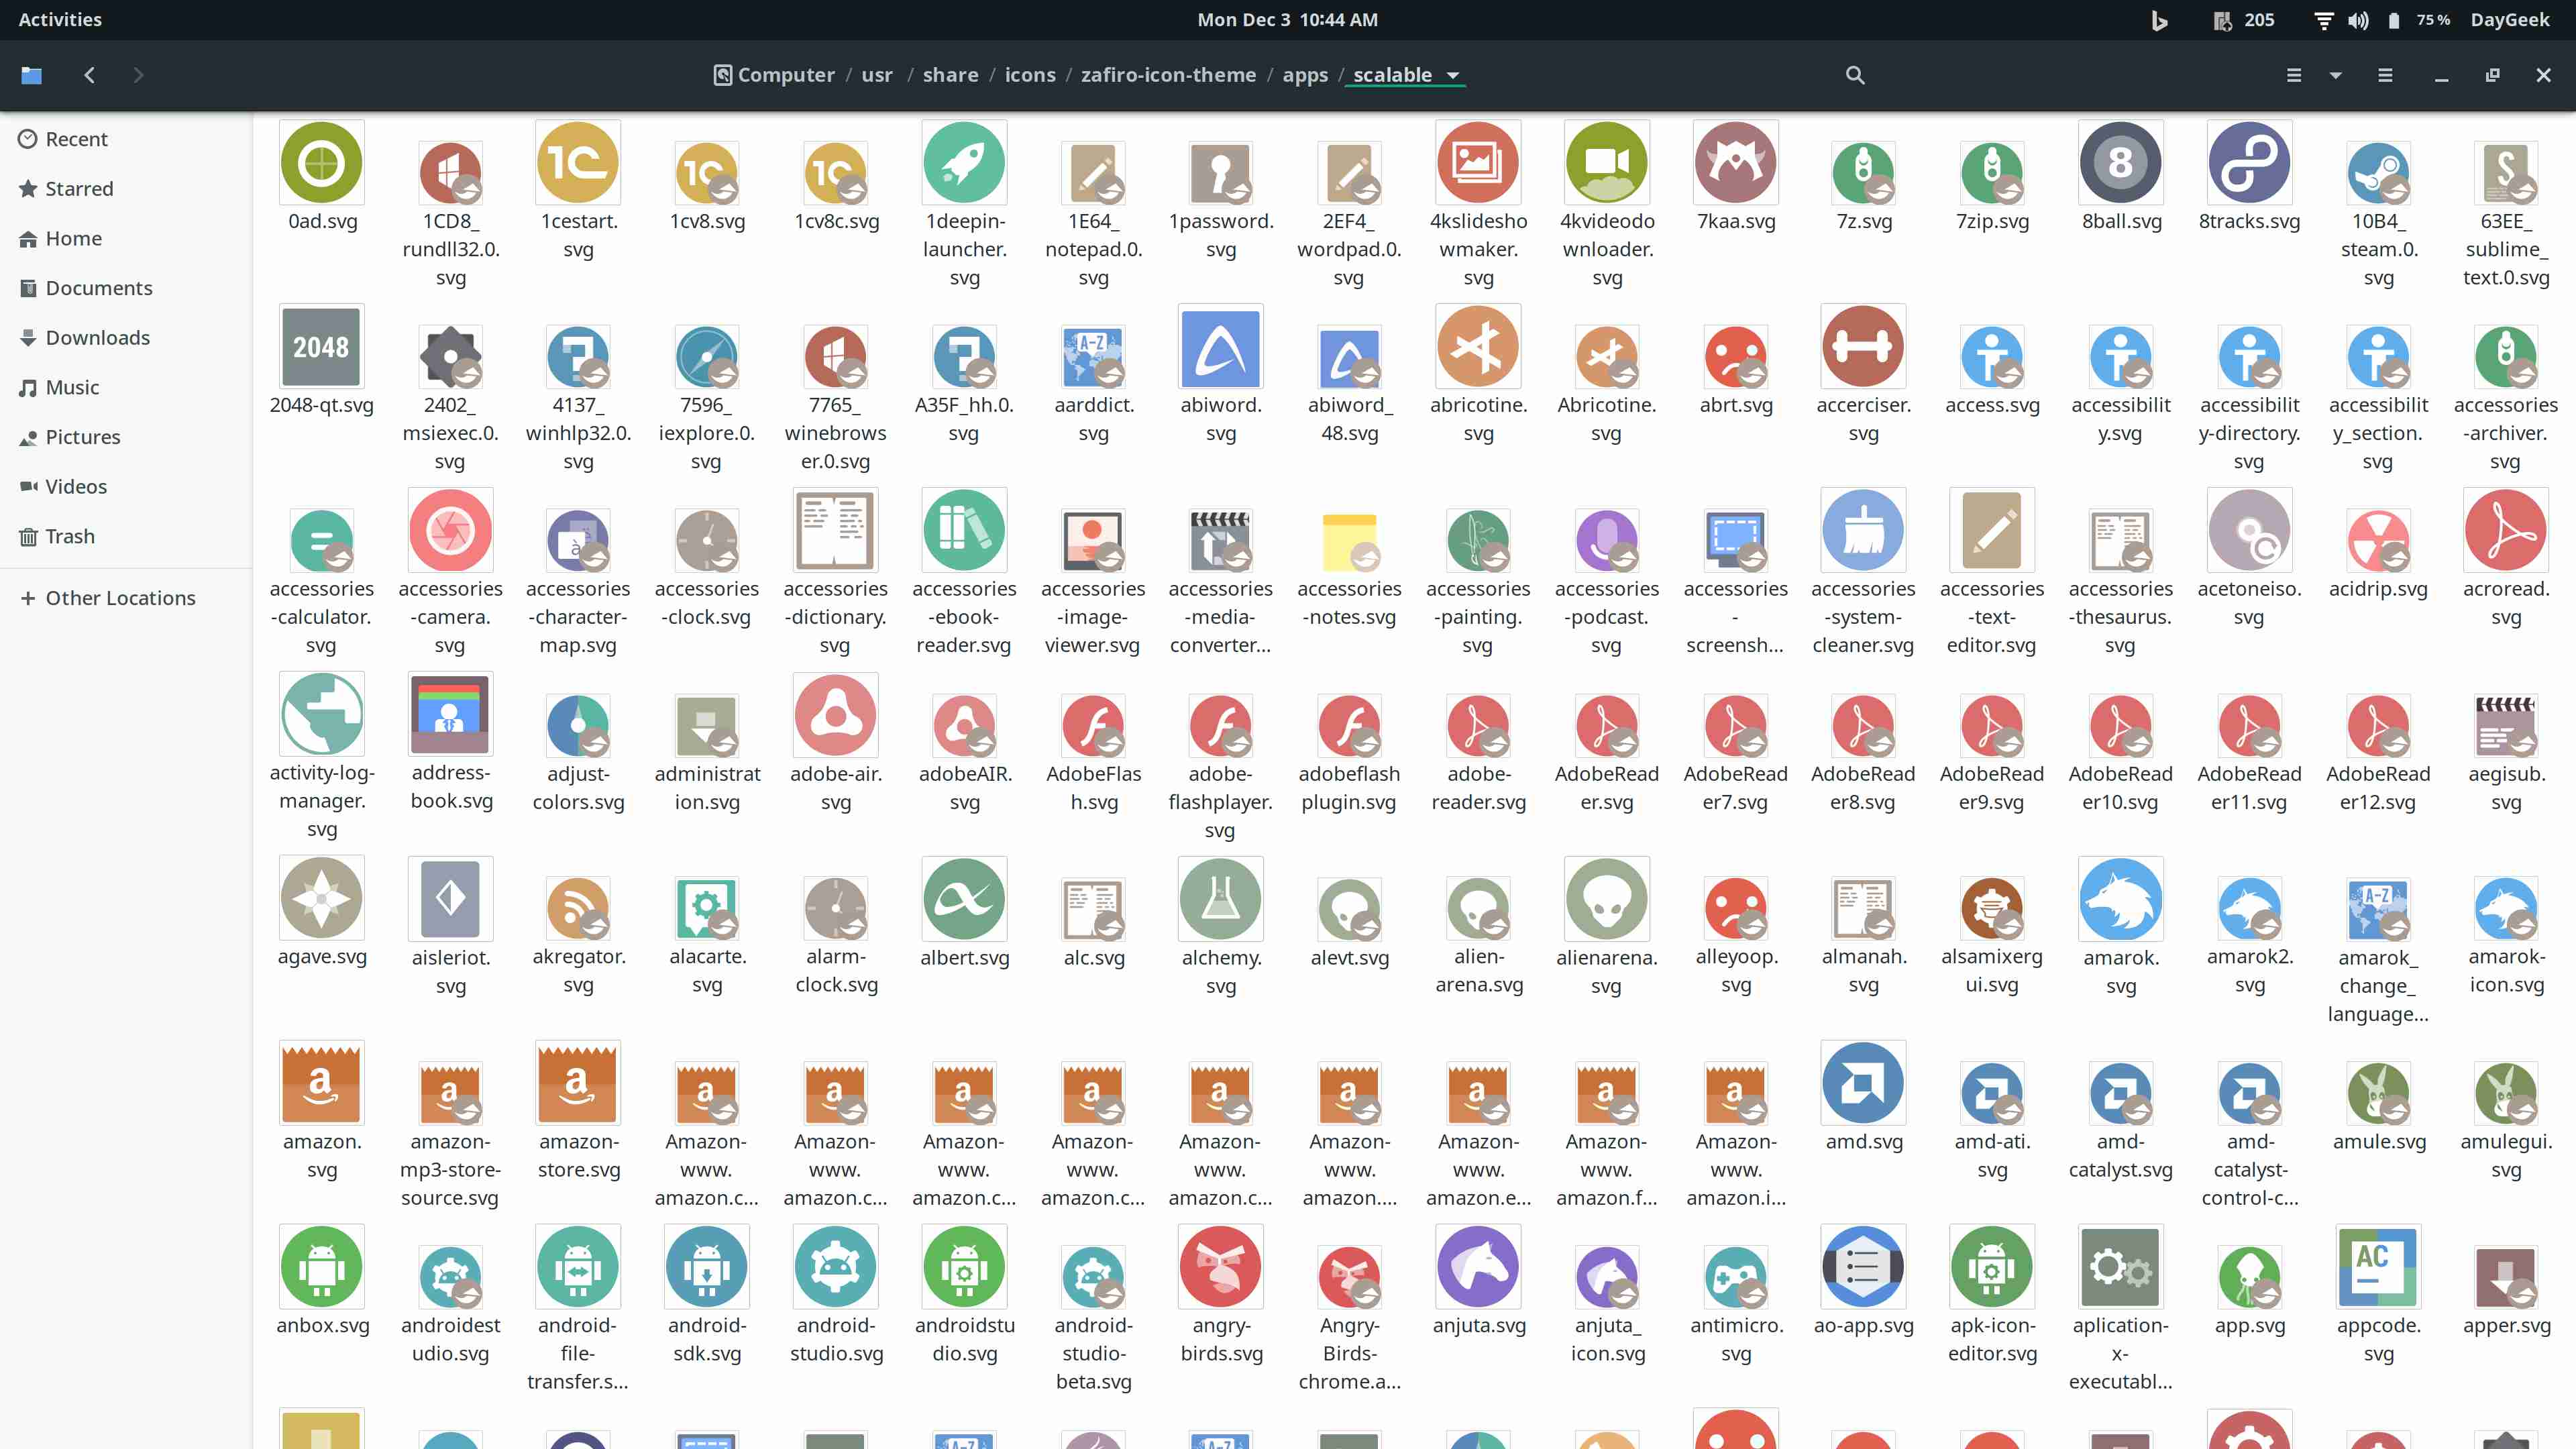Select the accessories-text-editor.svg icon

point(1992,531)
